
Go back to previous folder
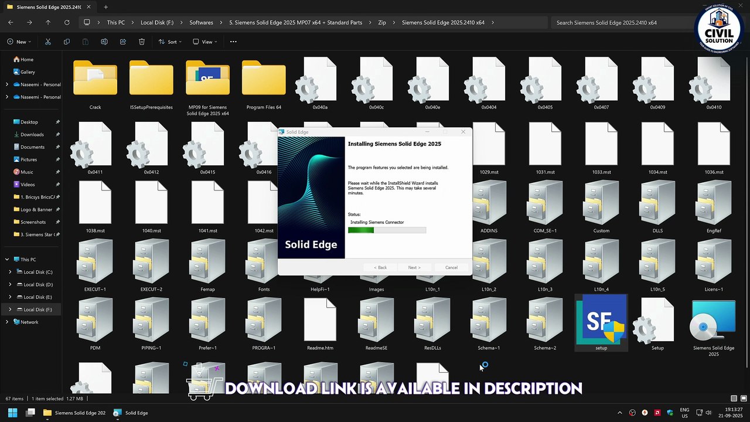point(11,22)
